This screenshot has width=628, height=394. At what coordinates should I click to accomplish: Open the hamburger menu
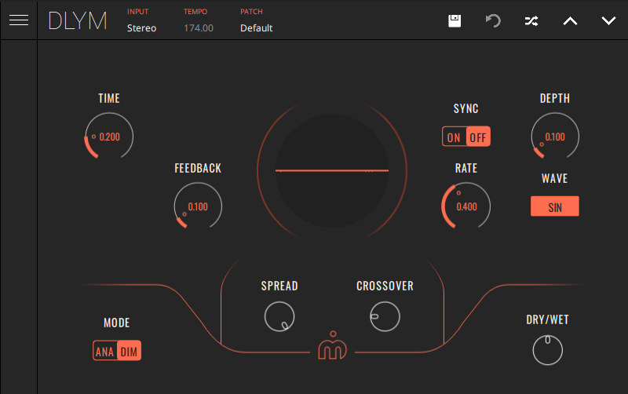click(18, 20)
